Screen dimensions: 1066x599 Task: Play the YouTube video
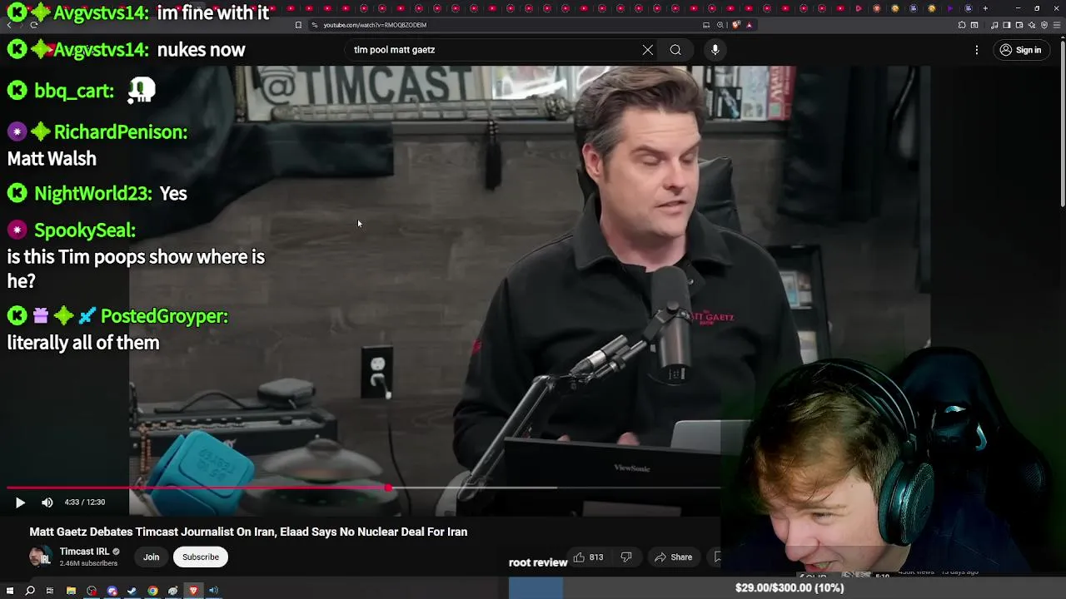[x=20, y=502]
